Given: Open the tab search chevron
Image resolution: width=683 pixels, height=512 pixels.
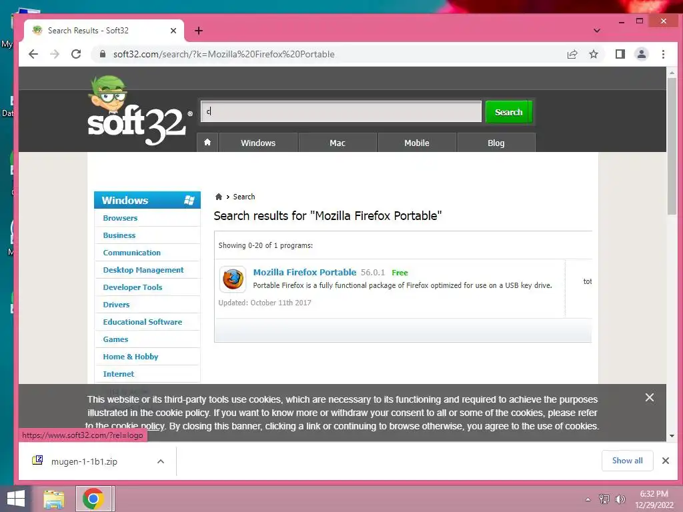Looking at the screenshot, I should (x=597, y=31).
